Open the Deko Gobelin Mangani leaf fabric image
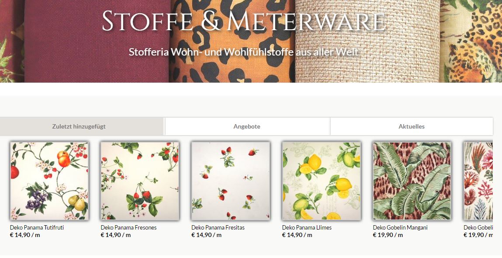Image resolution: width=502 pixels, height=258 pixels. (412, 181)
